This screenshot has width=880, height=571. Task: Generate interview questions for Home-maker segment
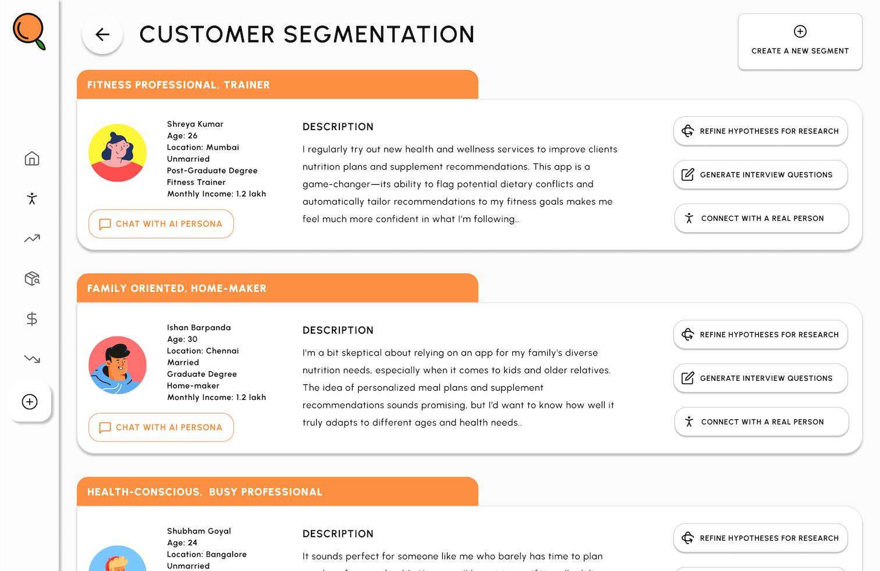(760, 379)
